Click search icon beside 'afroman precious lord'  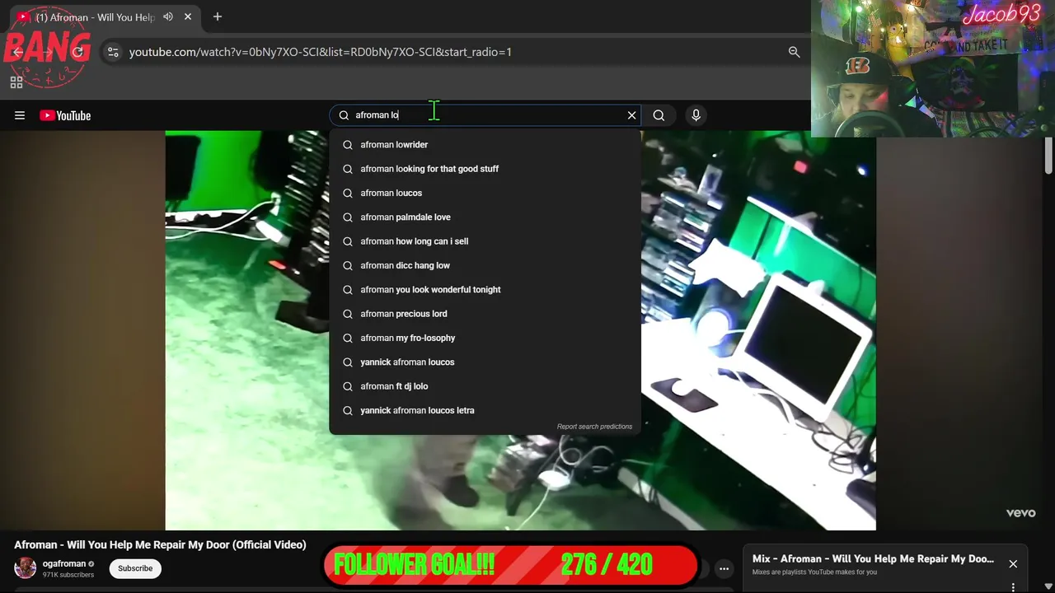pyautogui.click(x=348, y=314)
